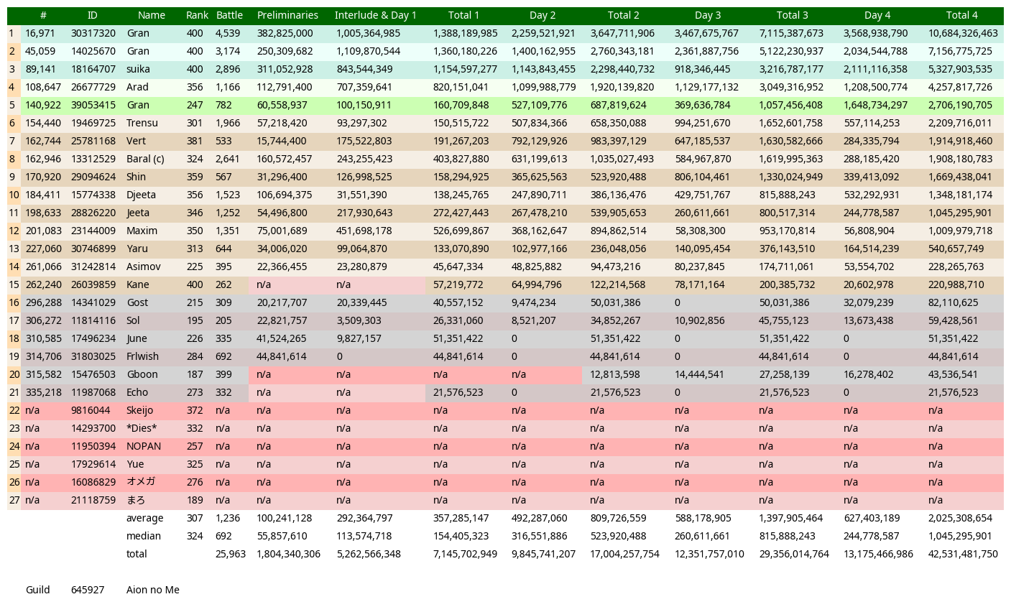Click the name cell "Echo"

137,392
